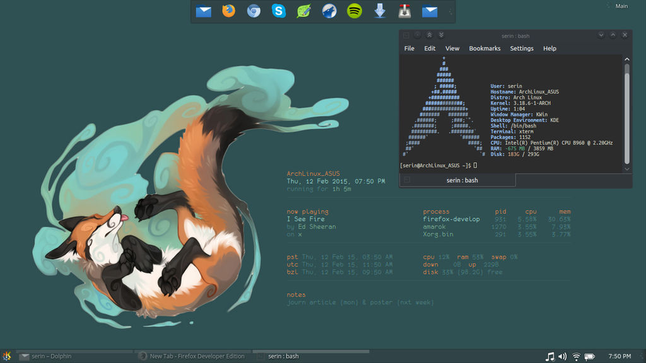Open the blue download arrow icon
The image size is (646, 363).
pos(380,11)
